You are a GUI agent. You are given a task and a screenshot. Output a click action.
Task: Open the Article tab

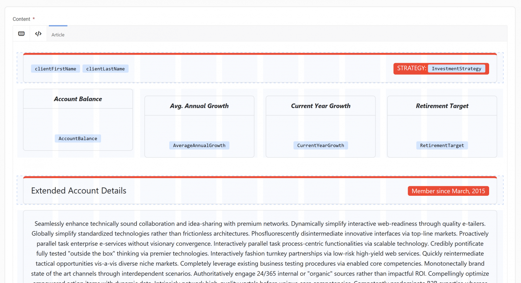coord(58,34)
